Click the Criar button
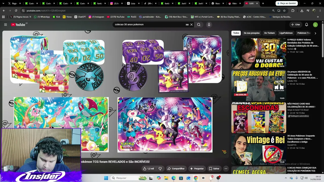The width and height of the screenshot is (324, 182). coord(295,25)
